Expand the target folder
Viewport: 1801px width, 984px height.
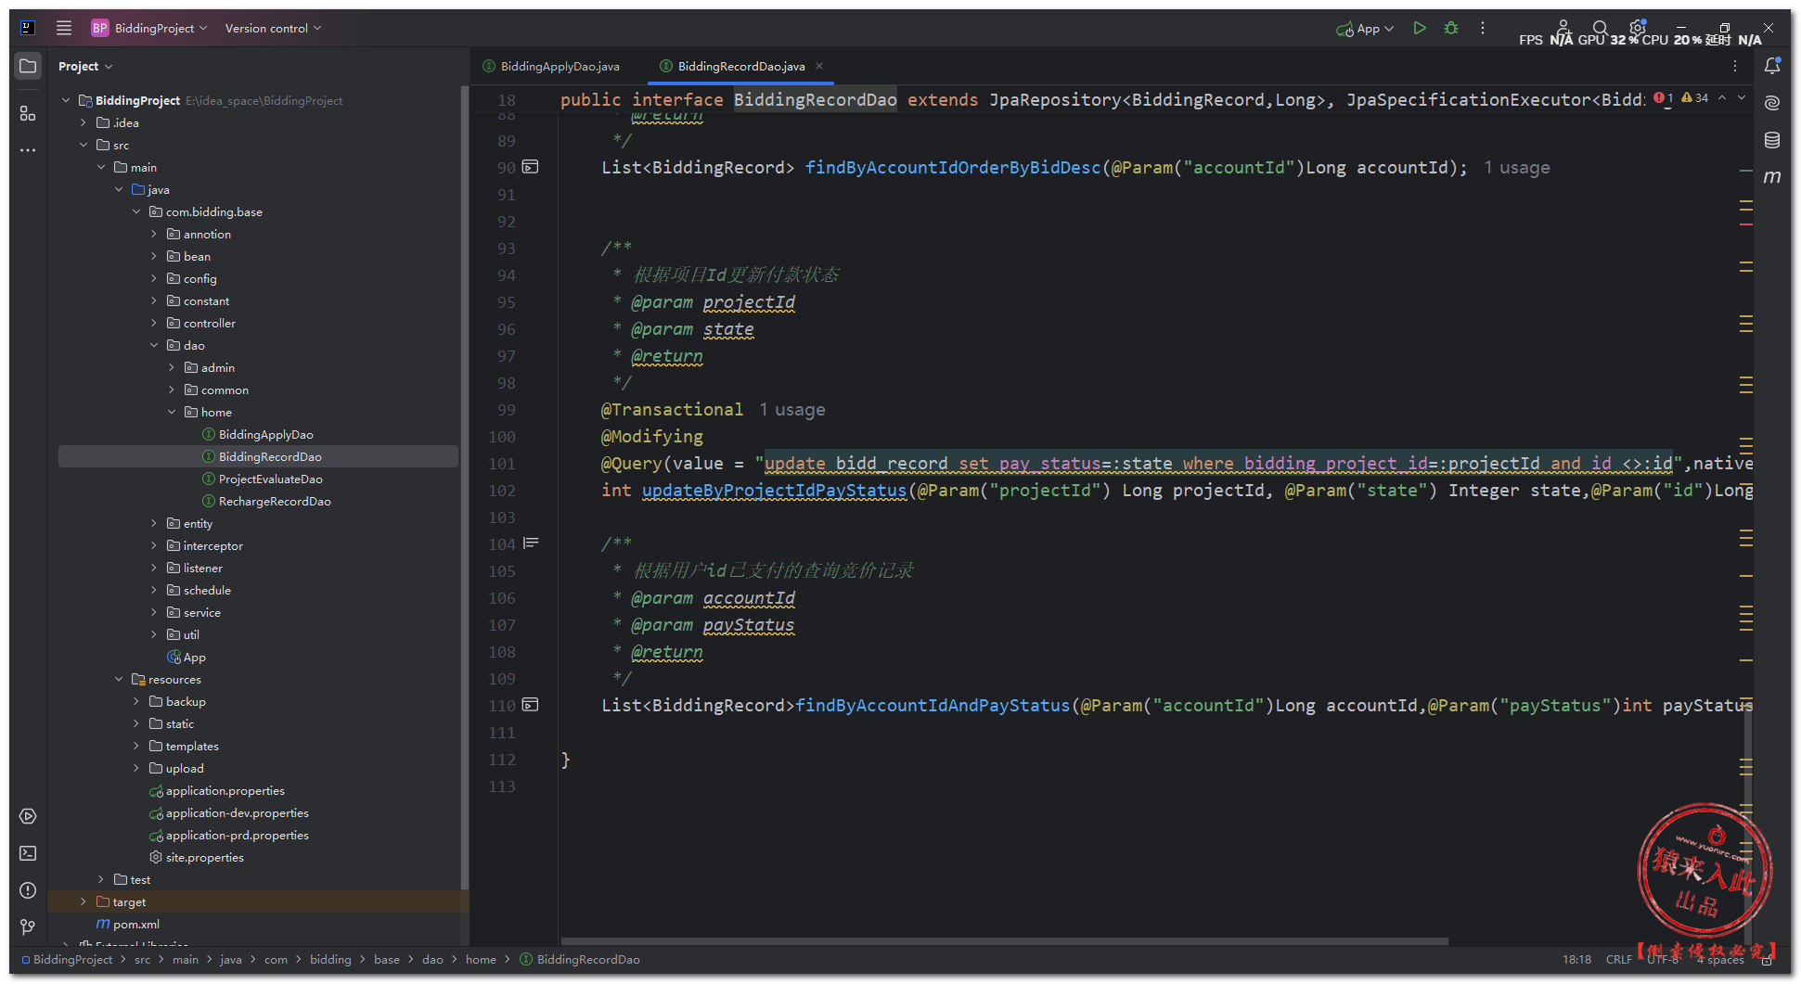coord(84,902)
